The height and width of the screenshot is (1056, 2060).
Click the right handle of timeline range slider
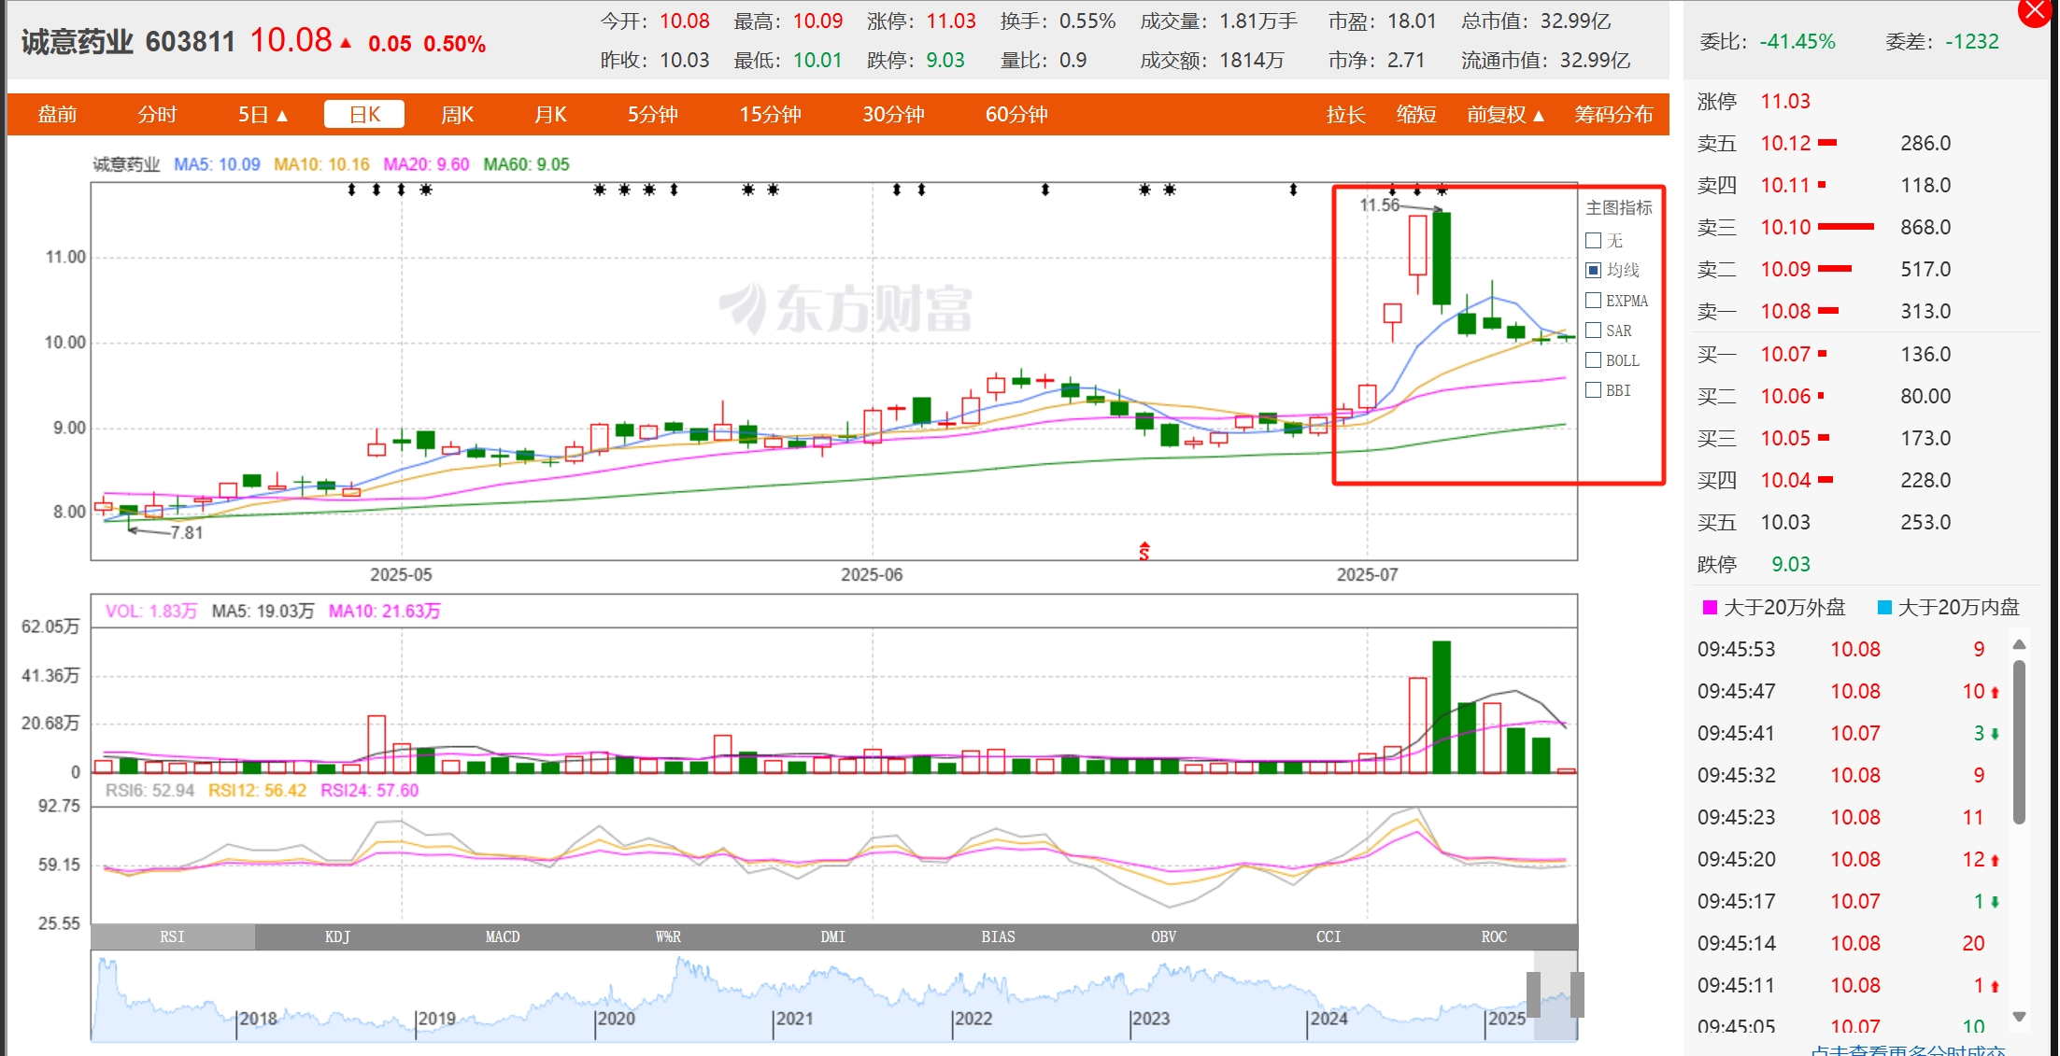pos(1577,994)
